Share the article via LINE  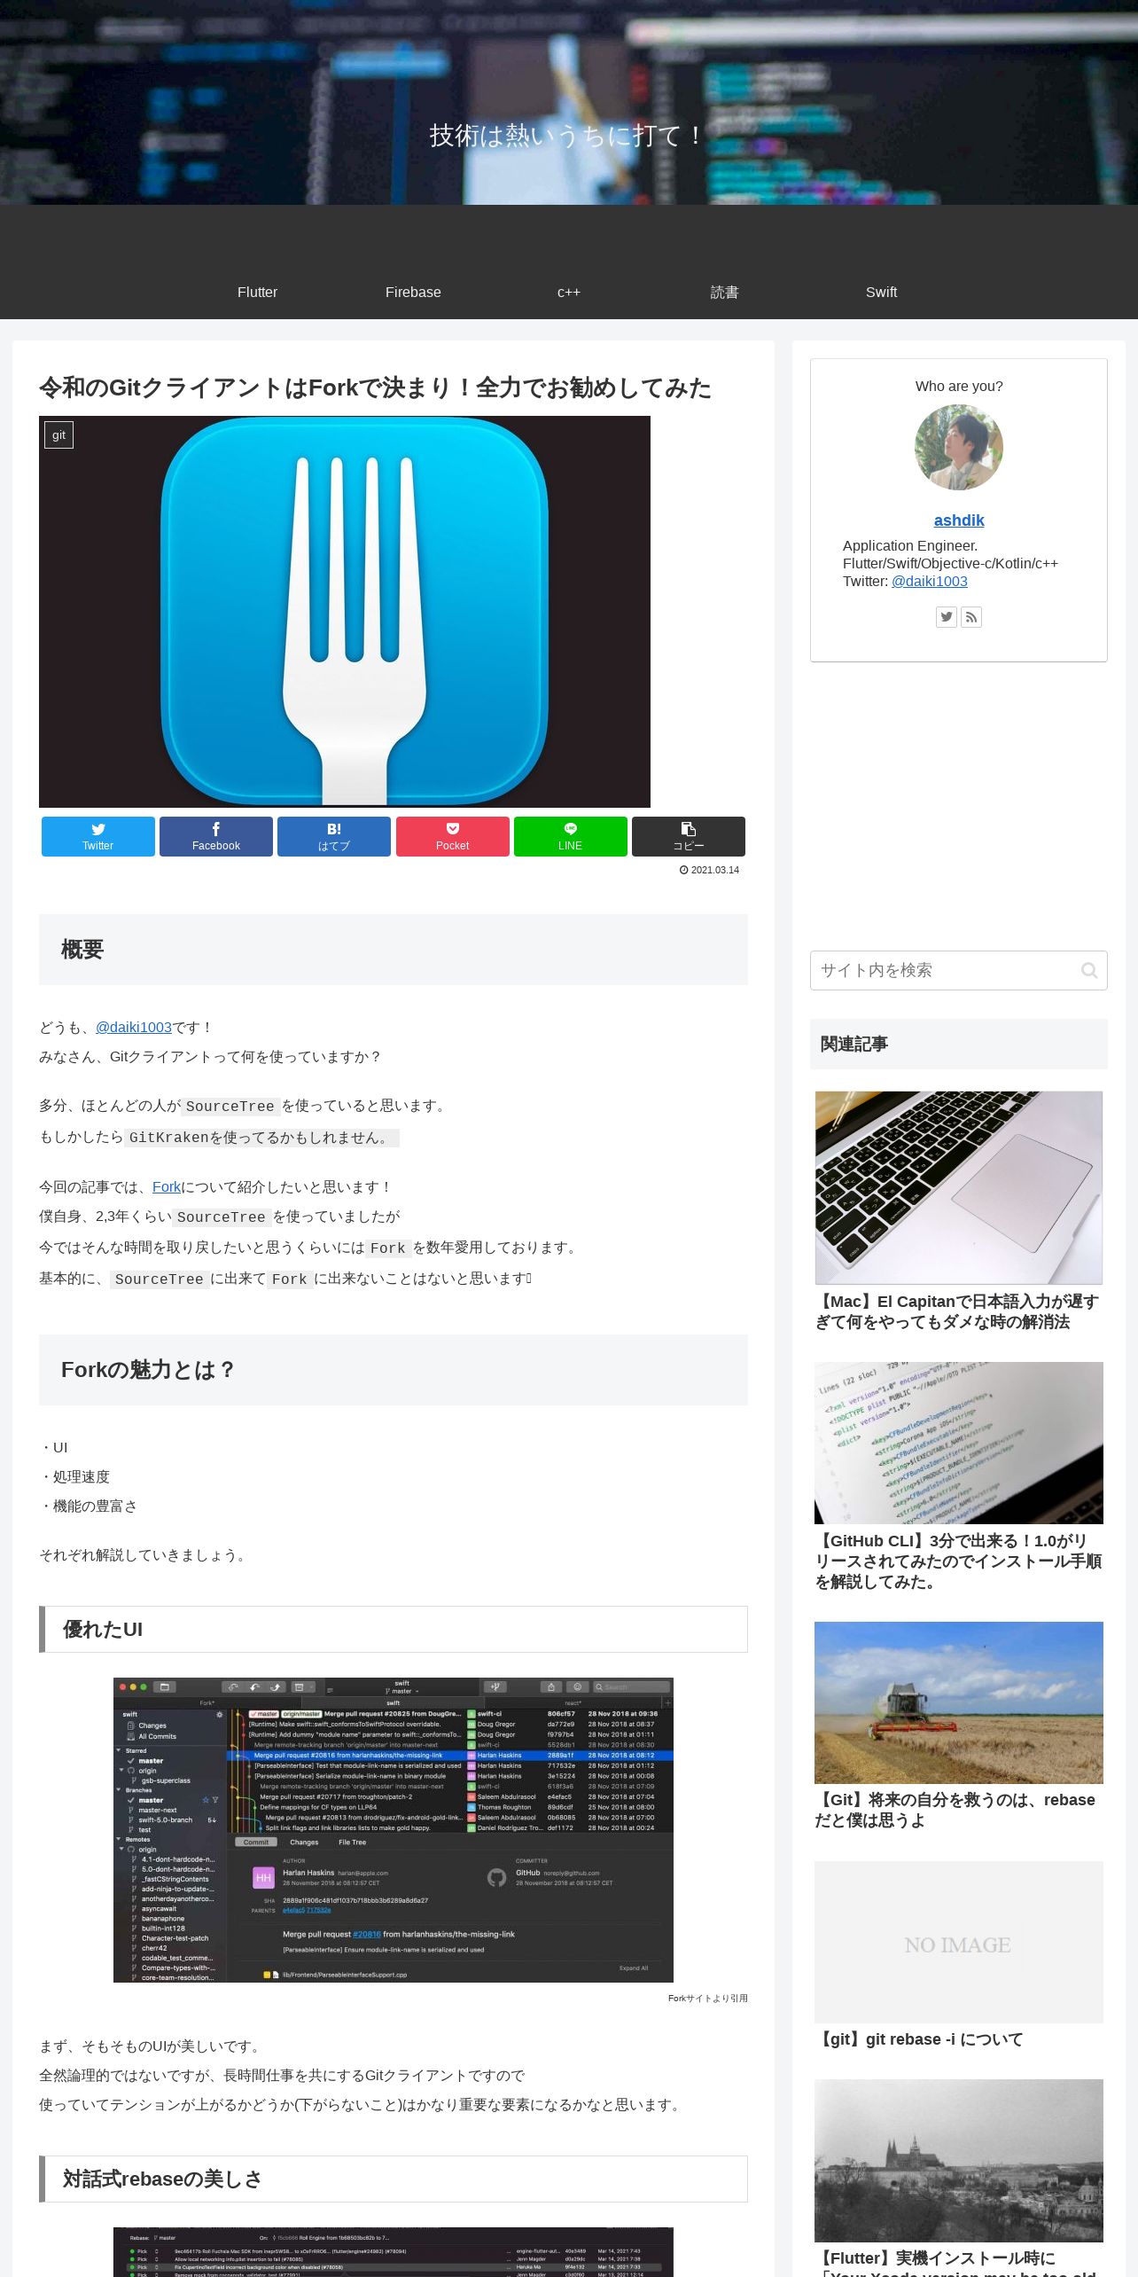tap(571, 836)
